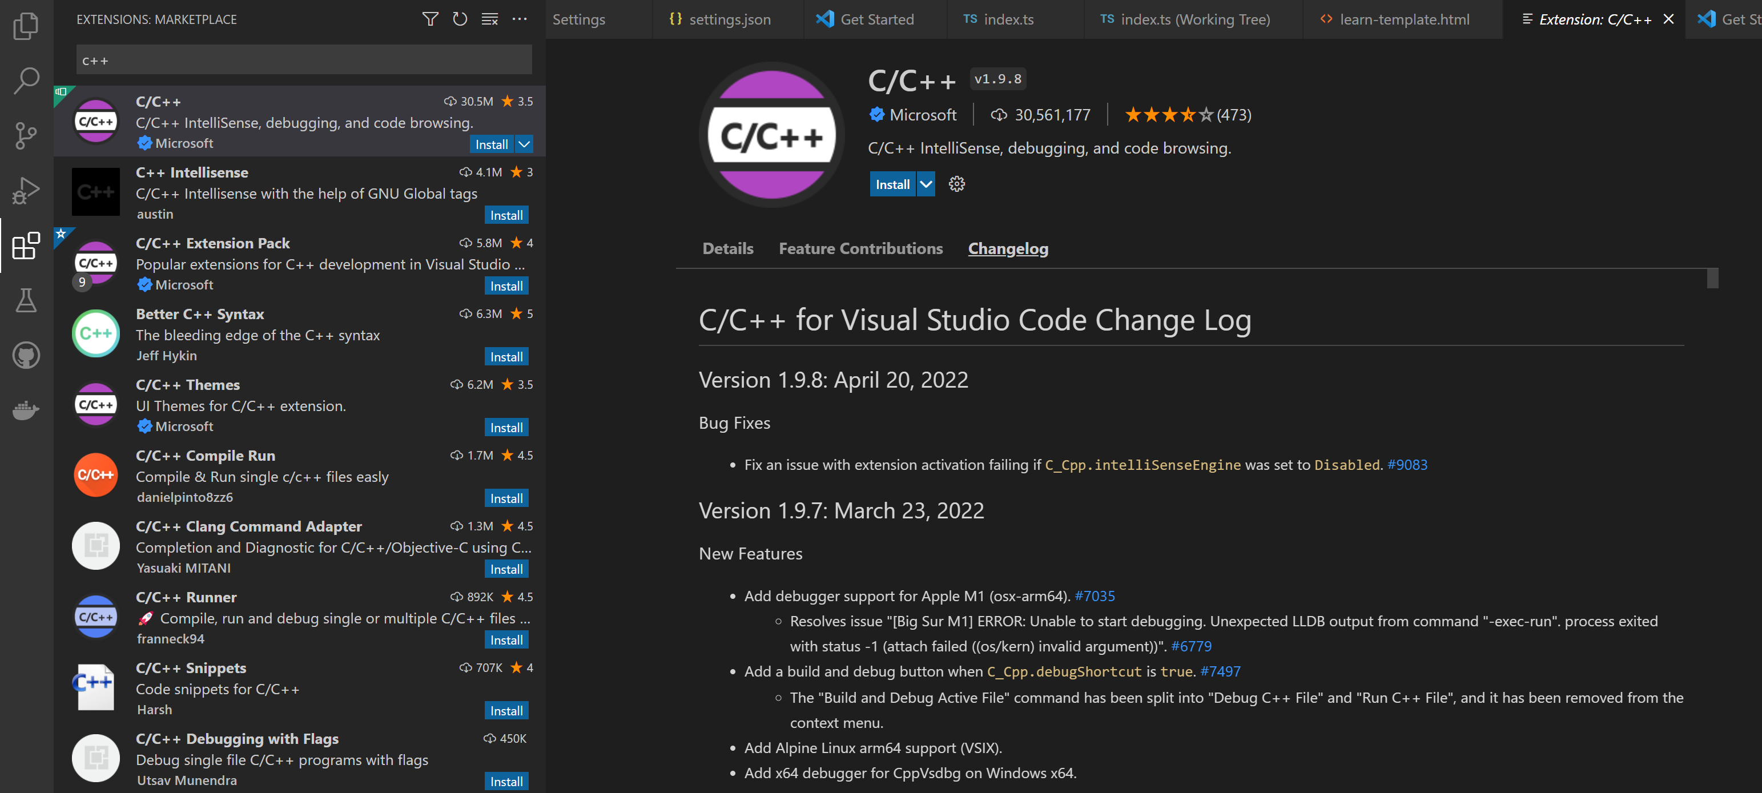
Task: Click Better C++ Syntax green icon
Action: click(x=96, y=333)
